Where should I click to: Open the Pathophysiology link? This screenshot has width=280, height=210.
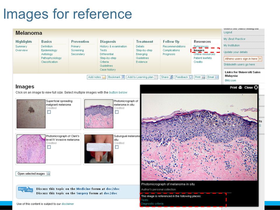tap(51, 58)
